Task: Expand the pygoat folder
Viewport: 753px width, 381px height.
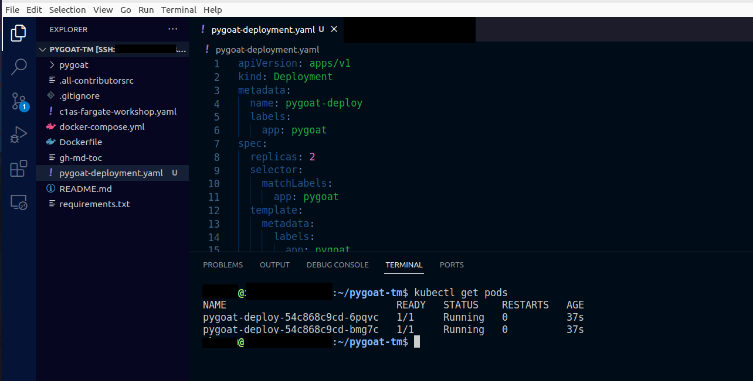Action: pos(51,65)
